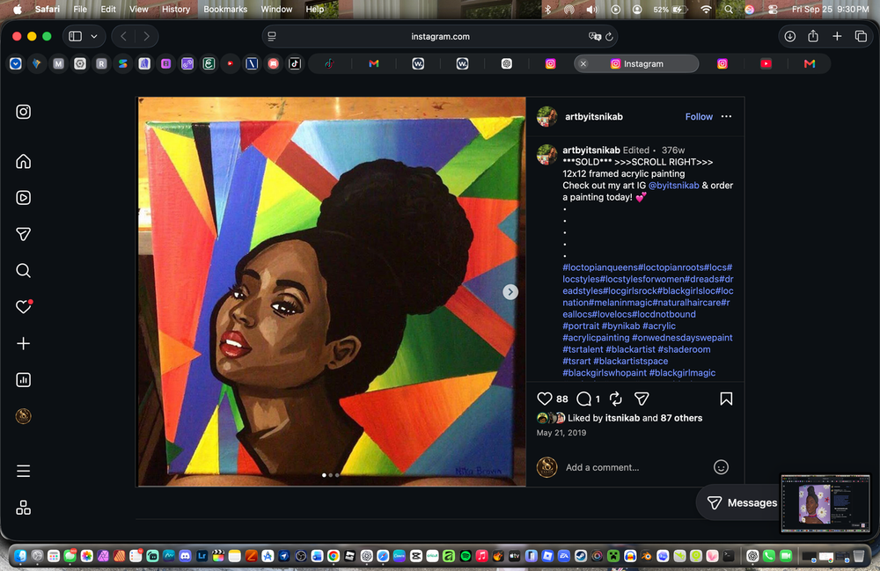Open profile avatar in sidebar
This screenshot has height=571, width=880.
coord(23,416)
